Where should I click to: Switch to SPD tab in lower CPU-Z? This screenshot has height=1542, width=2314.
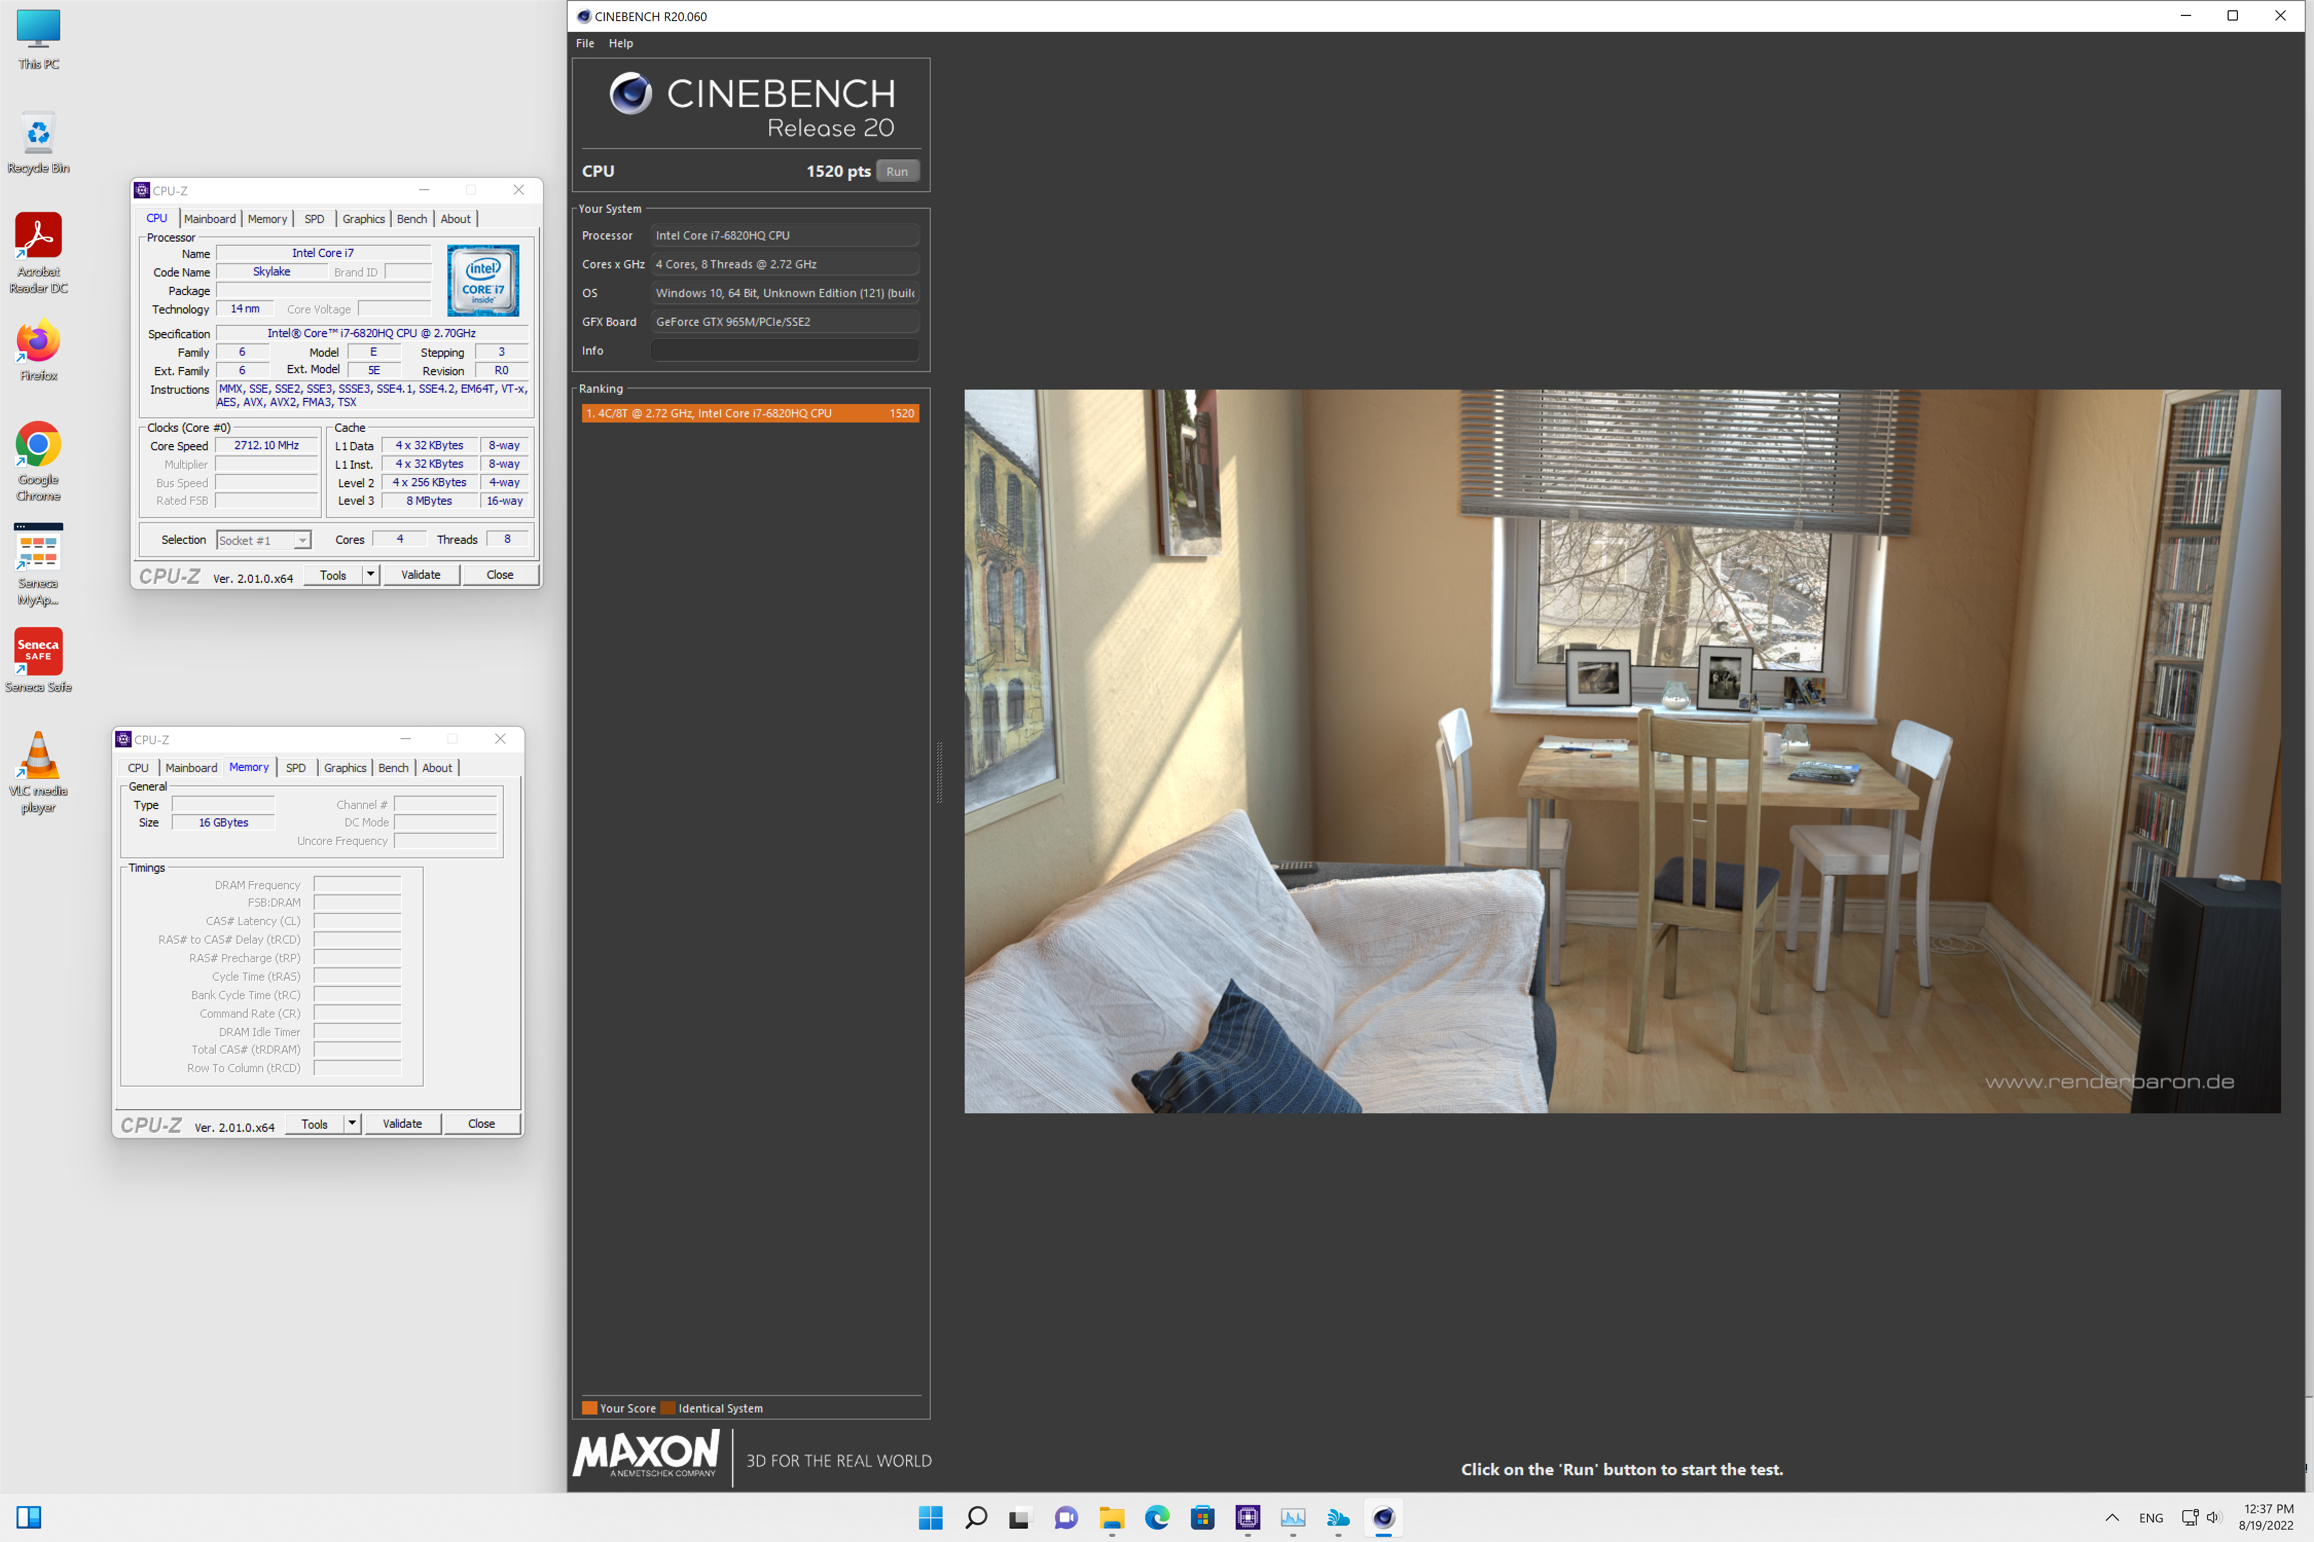(x=295, y=767)
